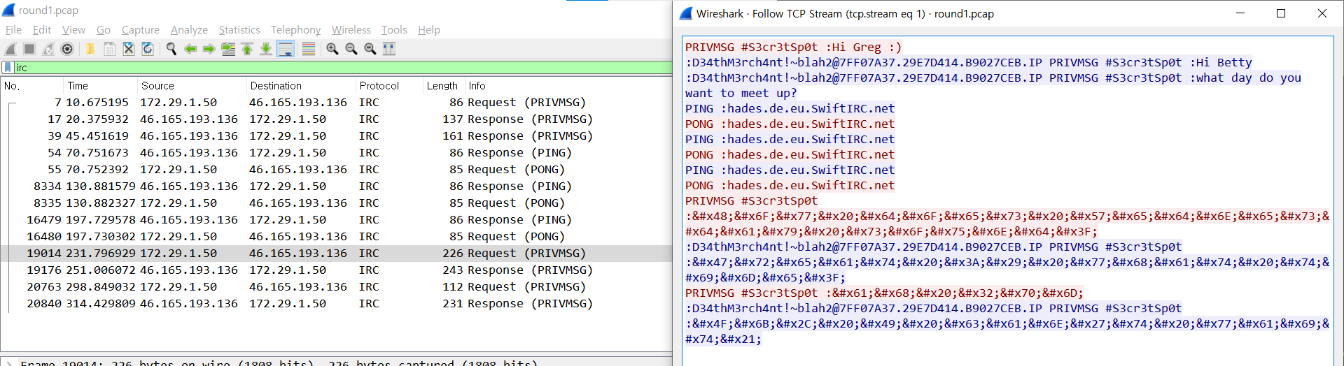This screenshot has height=366, width=1344.
Task: Open the Help menu
Action: tap(429, 30)
